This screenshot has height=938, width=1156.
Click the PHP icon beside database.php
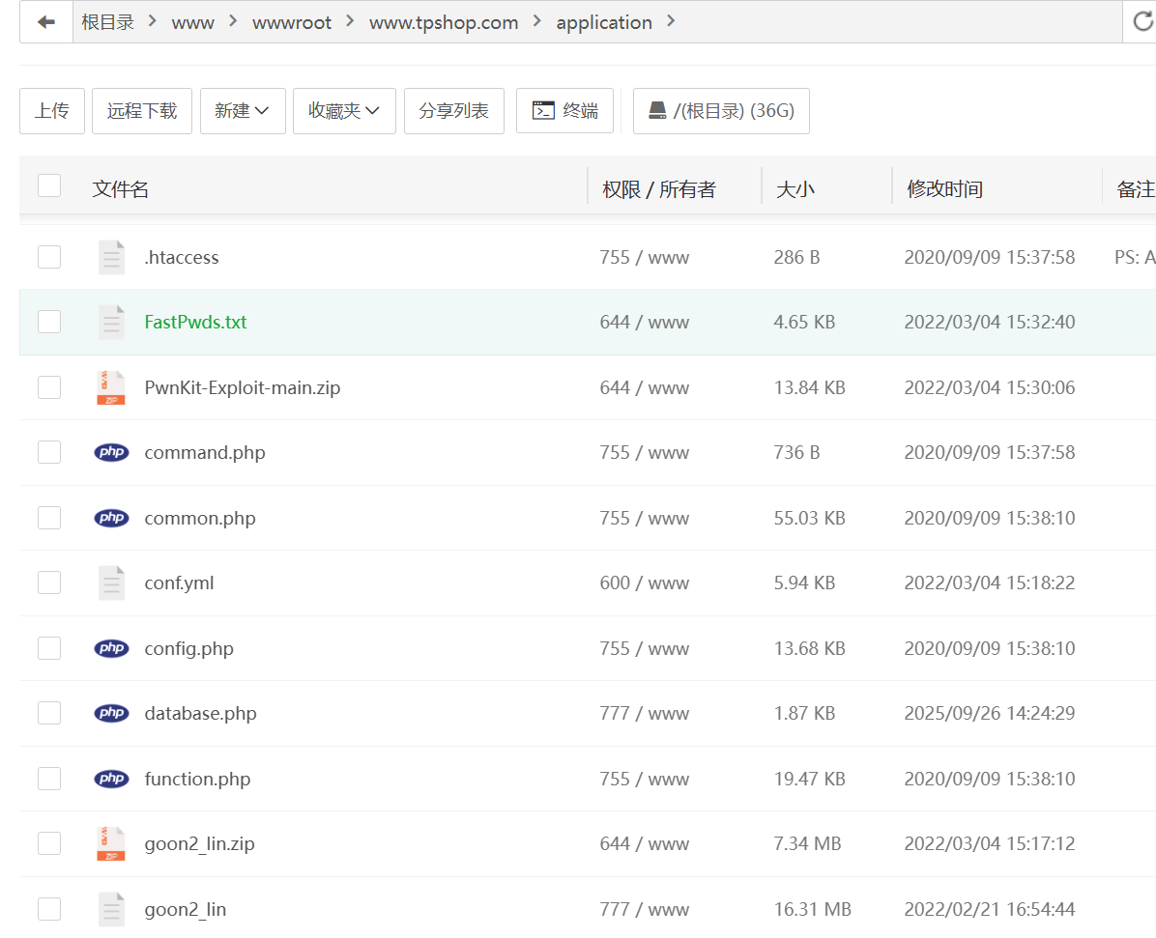point(111,713)
